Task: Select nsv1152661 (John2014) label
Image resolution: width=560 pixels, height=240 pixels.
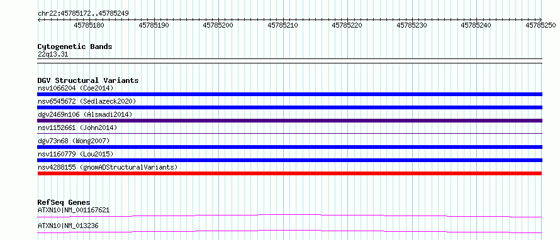Action: coord(77,128)
